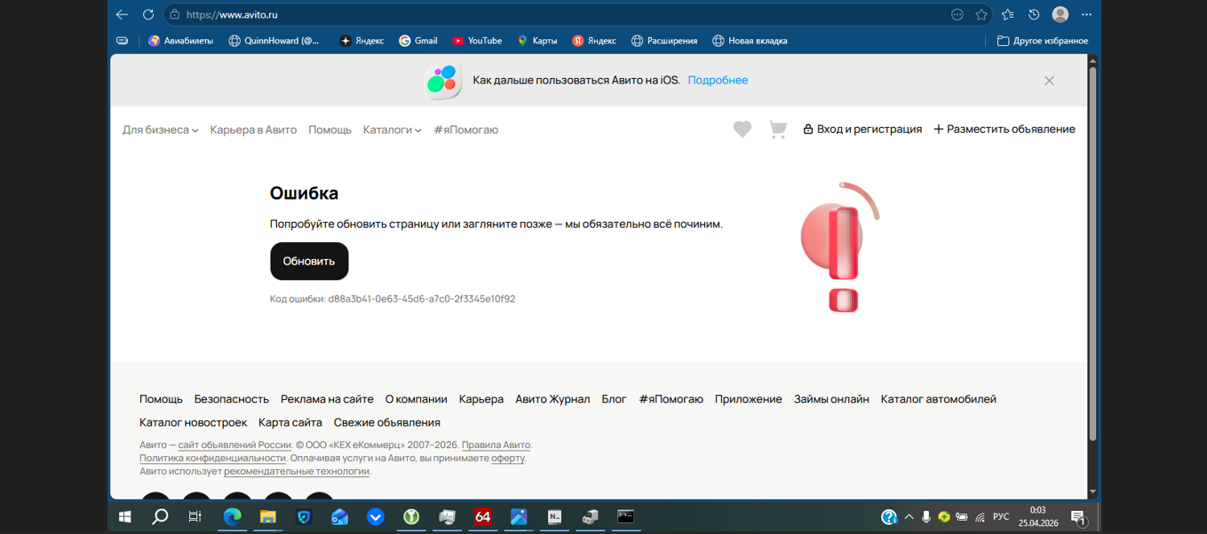The image size is (1207, 534).
Task: Open the Карты bookmark
Action: (x=537, y=41)
